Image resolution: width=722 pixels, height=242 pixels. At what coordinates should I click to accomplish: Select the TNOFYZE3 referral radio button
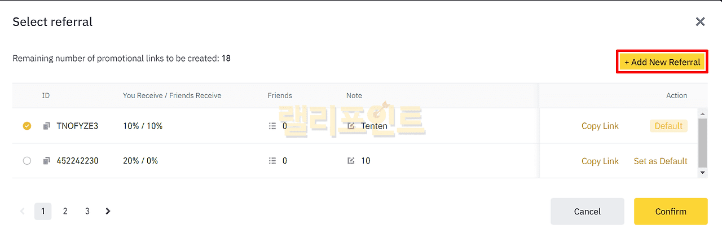pyautogui.click(x=27, y=126)
